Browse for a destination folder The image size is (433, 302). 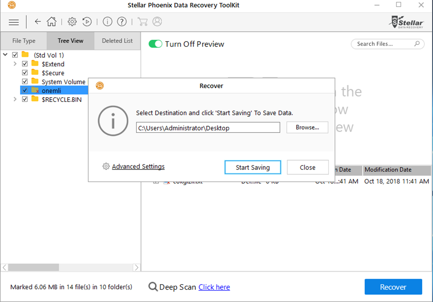click(307, 128)
